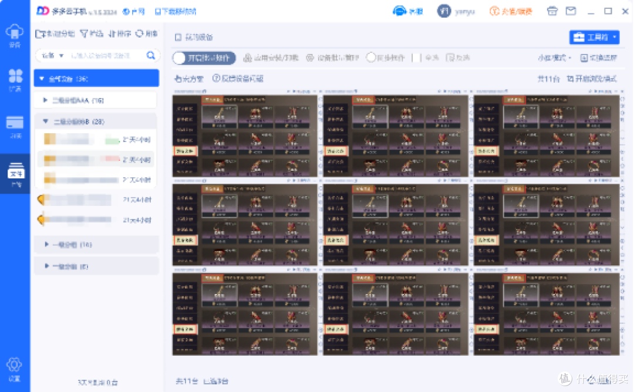Open the gift shop icon in title bar

552,11
